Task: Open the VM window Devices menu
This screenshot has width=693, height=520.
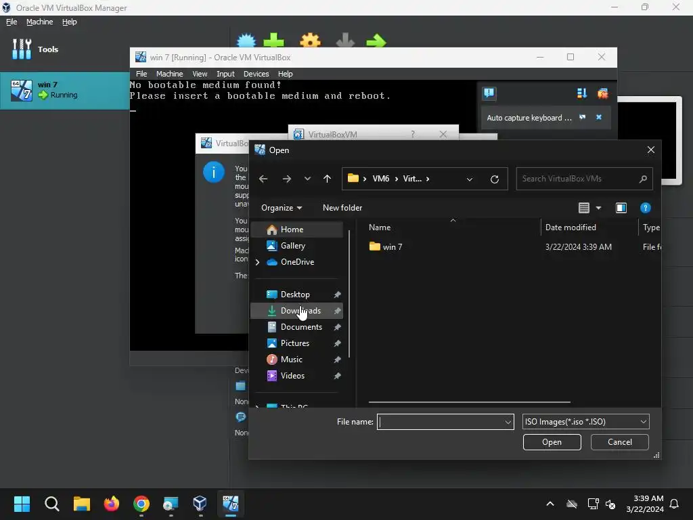Action: (256, 74)
